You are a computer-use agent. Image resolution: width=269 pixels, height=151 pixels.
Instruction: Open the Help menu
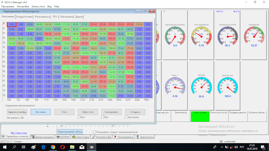[x=57, y=6]
